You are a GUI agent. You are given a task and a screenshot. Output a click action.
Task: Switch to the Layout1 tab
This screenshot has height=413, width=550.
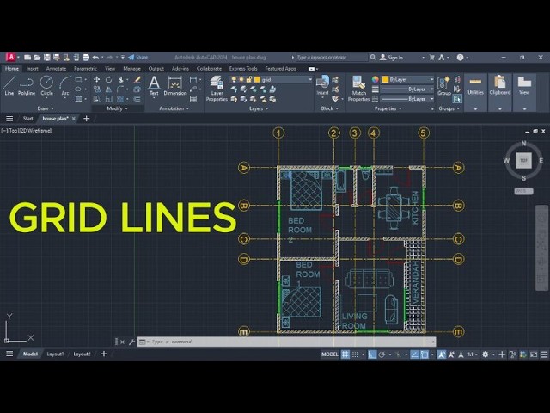(55, 354)
